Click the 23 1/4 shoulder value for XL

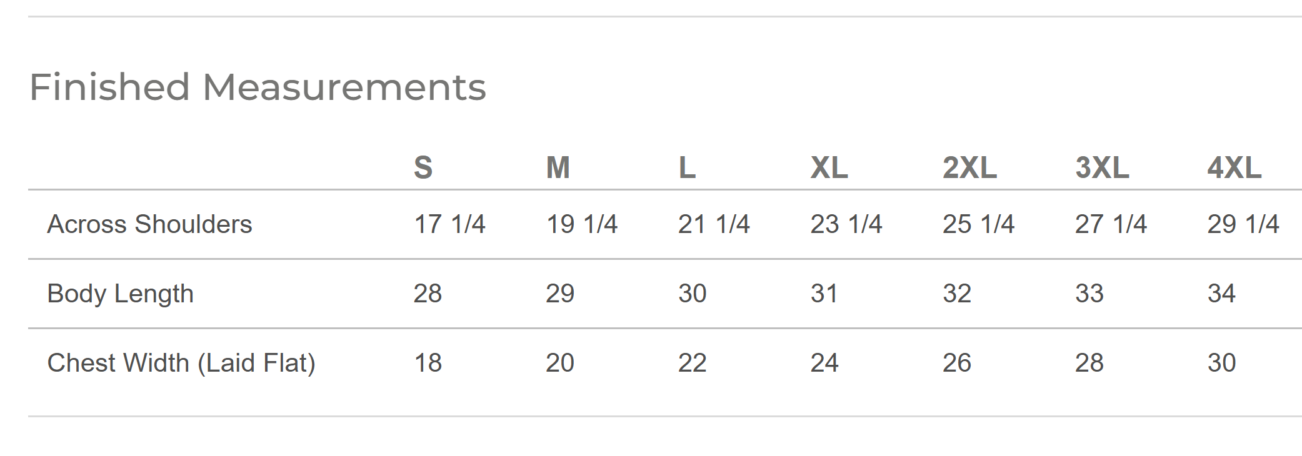(x=846, y=224)
